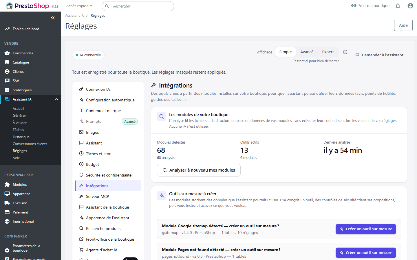Click the Aide button

tap(403, 25)
